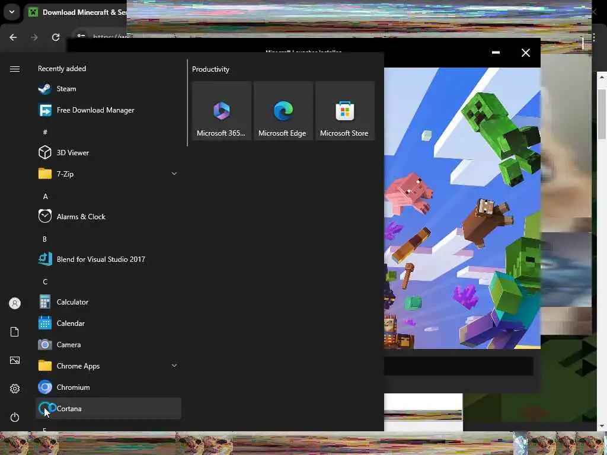
Task: Open the Pictures shortcut icon
Action: coord(15,360)
